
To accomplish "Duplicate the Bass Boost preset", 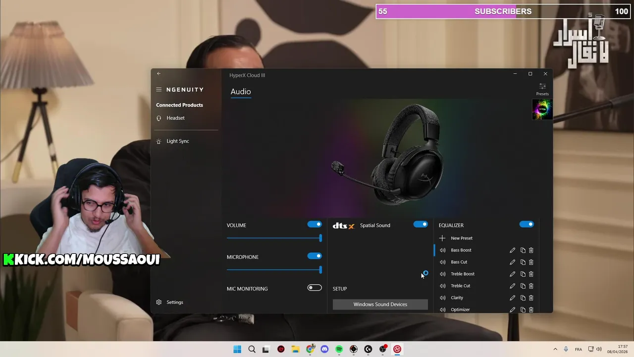I will coord(523,250).
